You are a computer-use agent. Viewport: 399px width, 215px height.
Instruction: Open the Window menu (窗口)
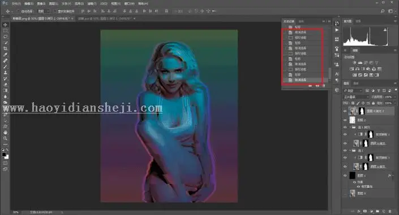[x=129, y=3]
